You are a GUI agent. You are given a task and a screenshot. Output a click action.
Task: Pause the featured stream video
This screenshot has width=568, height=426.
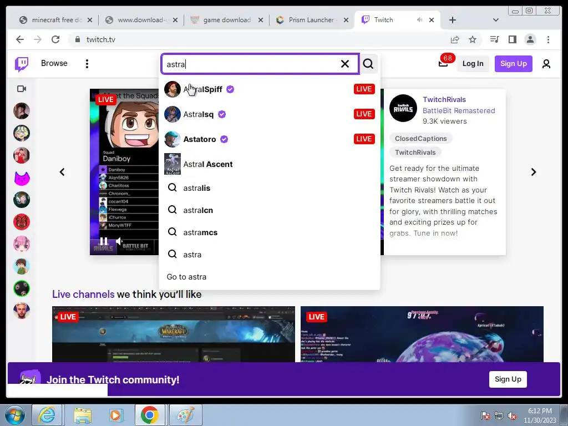coord(104,241)
